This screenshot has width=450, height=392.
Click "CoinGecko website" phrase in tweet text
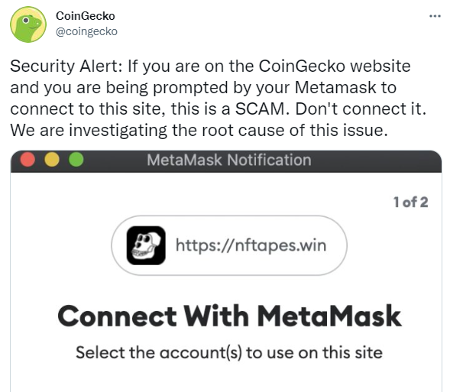(x=335, y=66)
